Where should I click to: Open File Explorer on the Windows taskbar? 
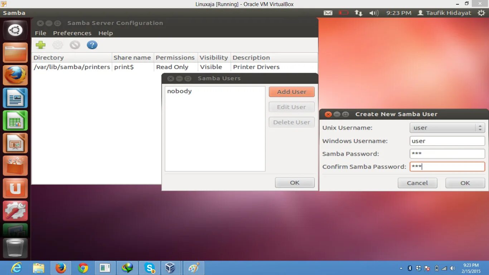pos(39,268)
